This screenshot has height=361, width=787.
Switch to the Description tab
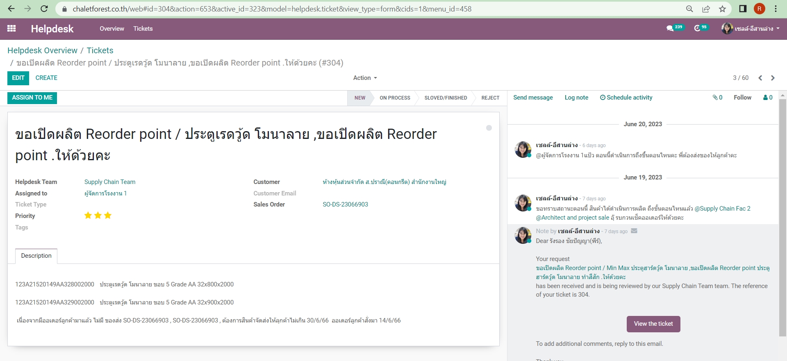click(36, 256)
